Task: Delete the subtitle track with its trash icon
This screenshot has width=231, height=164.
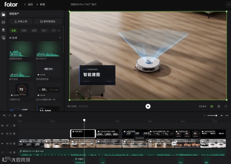Action: [14, 126]
